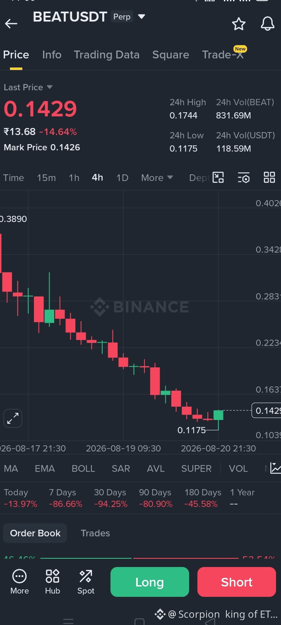Switch to Info tab
The width and height of the screenshot is (281, 625).
52,55
